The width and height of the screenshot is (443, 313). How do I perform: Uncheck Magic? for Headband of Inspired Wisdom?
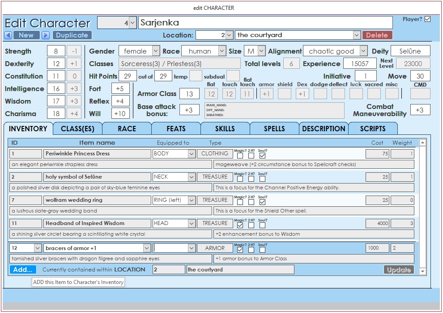point(240,225)
